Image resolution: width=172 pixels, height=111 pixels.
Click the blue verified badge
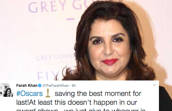(x=40, y=85)
